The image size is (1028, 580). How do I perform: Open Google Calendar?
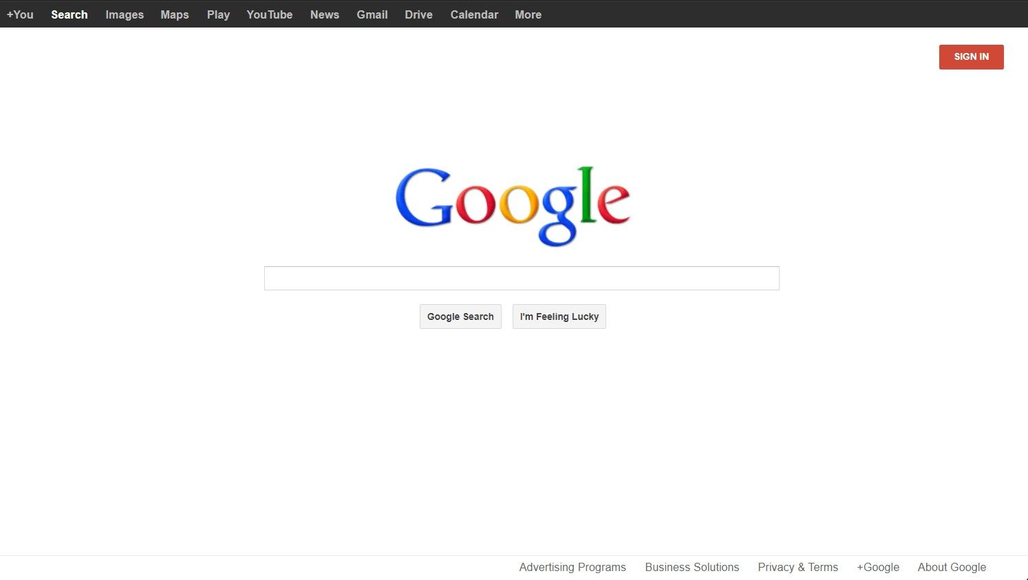474,14
